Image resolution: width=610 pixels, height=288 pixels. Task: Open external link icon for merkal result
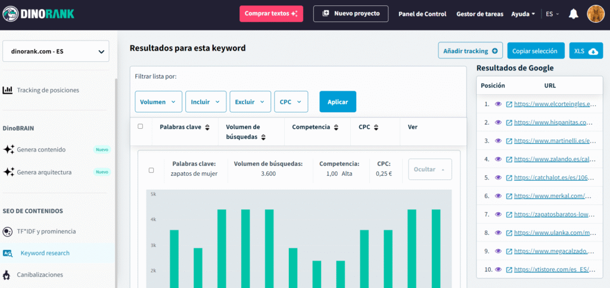(509, 196)
